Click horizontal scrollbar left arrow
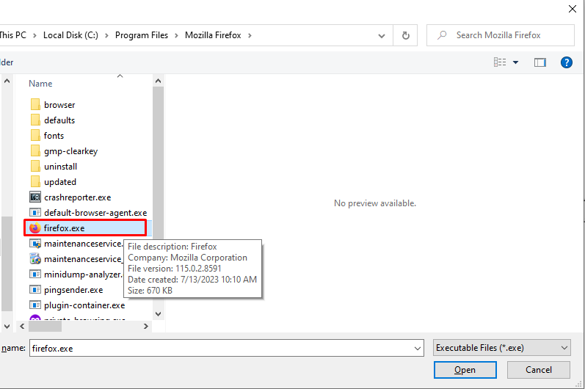This screenshot has height=389, width=585. 22,327
